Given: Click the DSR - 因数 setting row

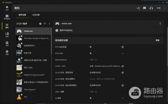Looking at the screenshot, I should pos(108,92).
